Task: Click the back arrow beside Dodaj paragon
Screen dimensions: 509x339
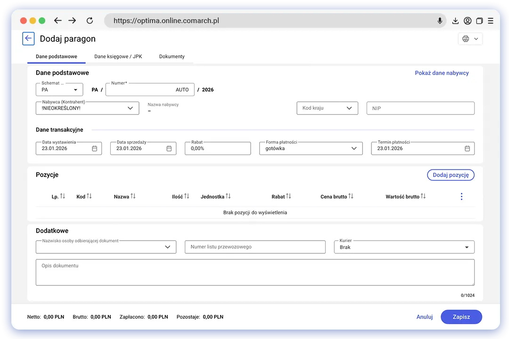Action: coord(28,39)
